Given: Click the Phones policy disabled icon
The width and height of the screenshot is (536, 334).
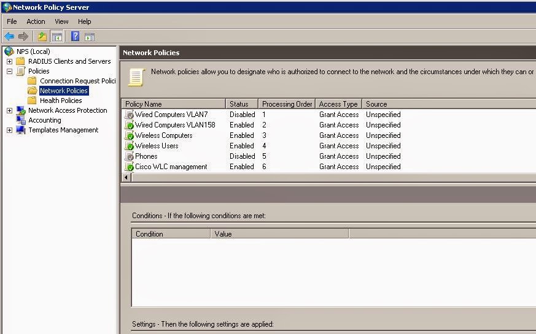Looking at the screenshot, I should point(129,156).
